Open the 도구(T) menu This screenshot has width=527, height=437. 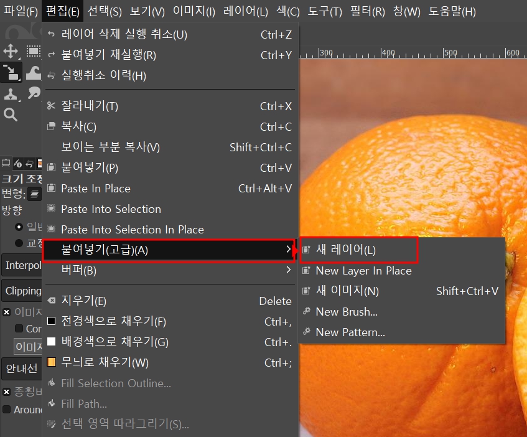[325, 11]
